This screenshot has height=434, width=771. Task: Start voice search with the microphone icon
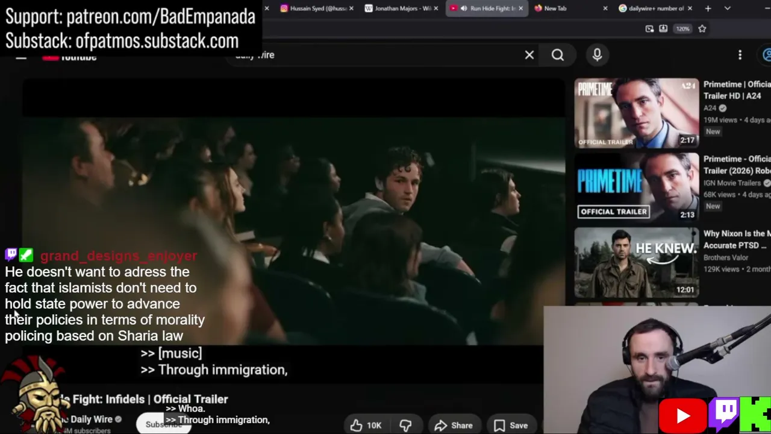pyautogui.click(x=598, y=55)
